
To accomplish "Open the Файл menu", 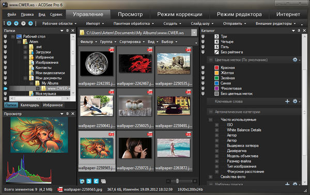I will pyautogui.click(x=12, y=14).
